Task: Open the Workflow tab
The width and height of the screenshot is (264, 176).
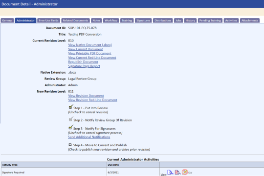Action: pos(111,20)
